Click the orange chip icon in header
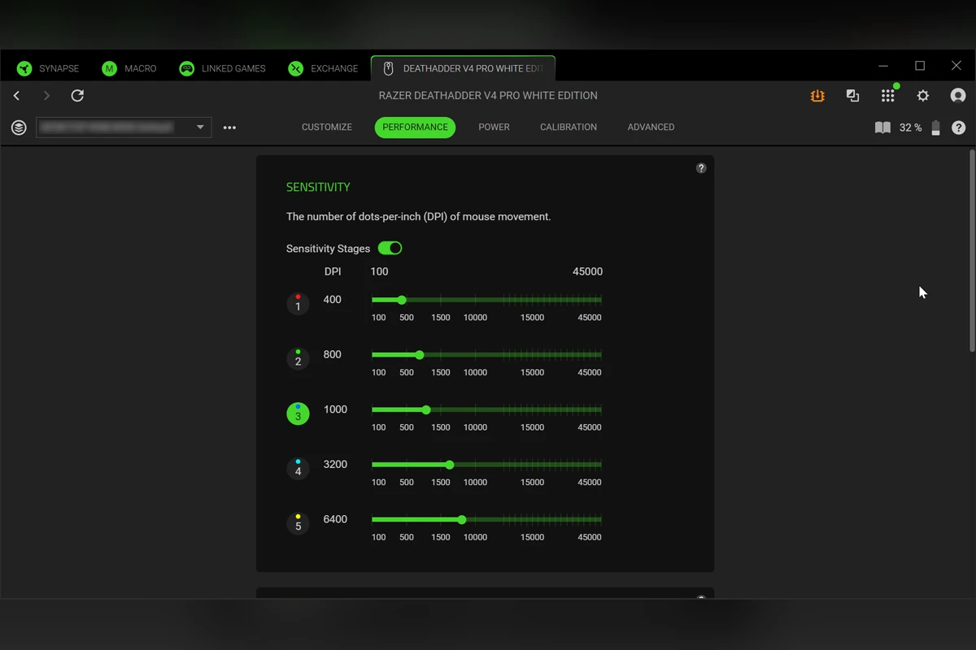 coord(817,96)
